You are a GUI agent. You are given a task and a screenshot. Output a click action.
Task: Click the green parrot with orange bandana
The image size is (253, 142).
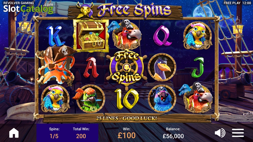click(90, 99)
